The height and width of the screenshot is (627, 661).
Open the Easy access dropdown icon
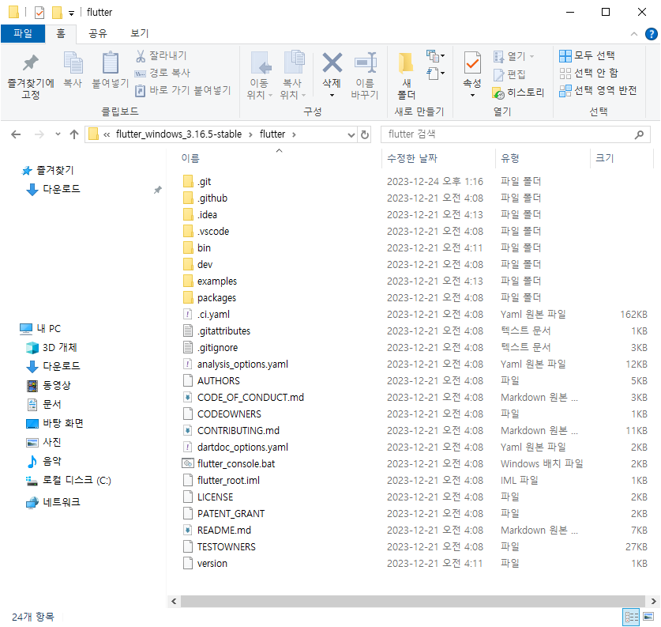(435, 74)
